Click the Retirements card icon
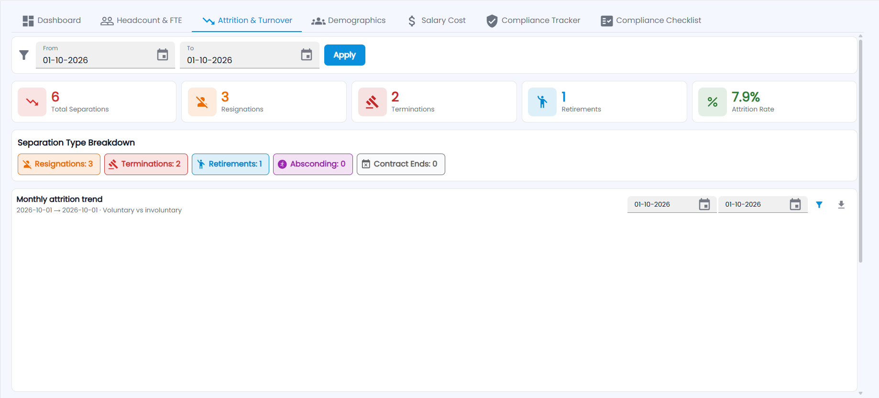Screen dimensions: 879x398 tap(542, 102)
